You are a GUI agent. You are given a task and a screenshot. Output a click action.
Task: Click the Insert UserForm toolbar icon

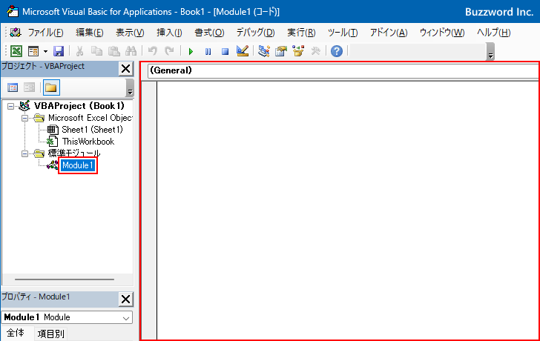33,51
